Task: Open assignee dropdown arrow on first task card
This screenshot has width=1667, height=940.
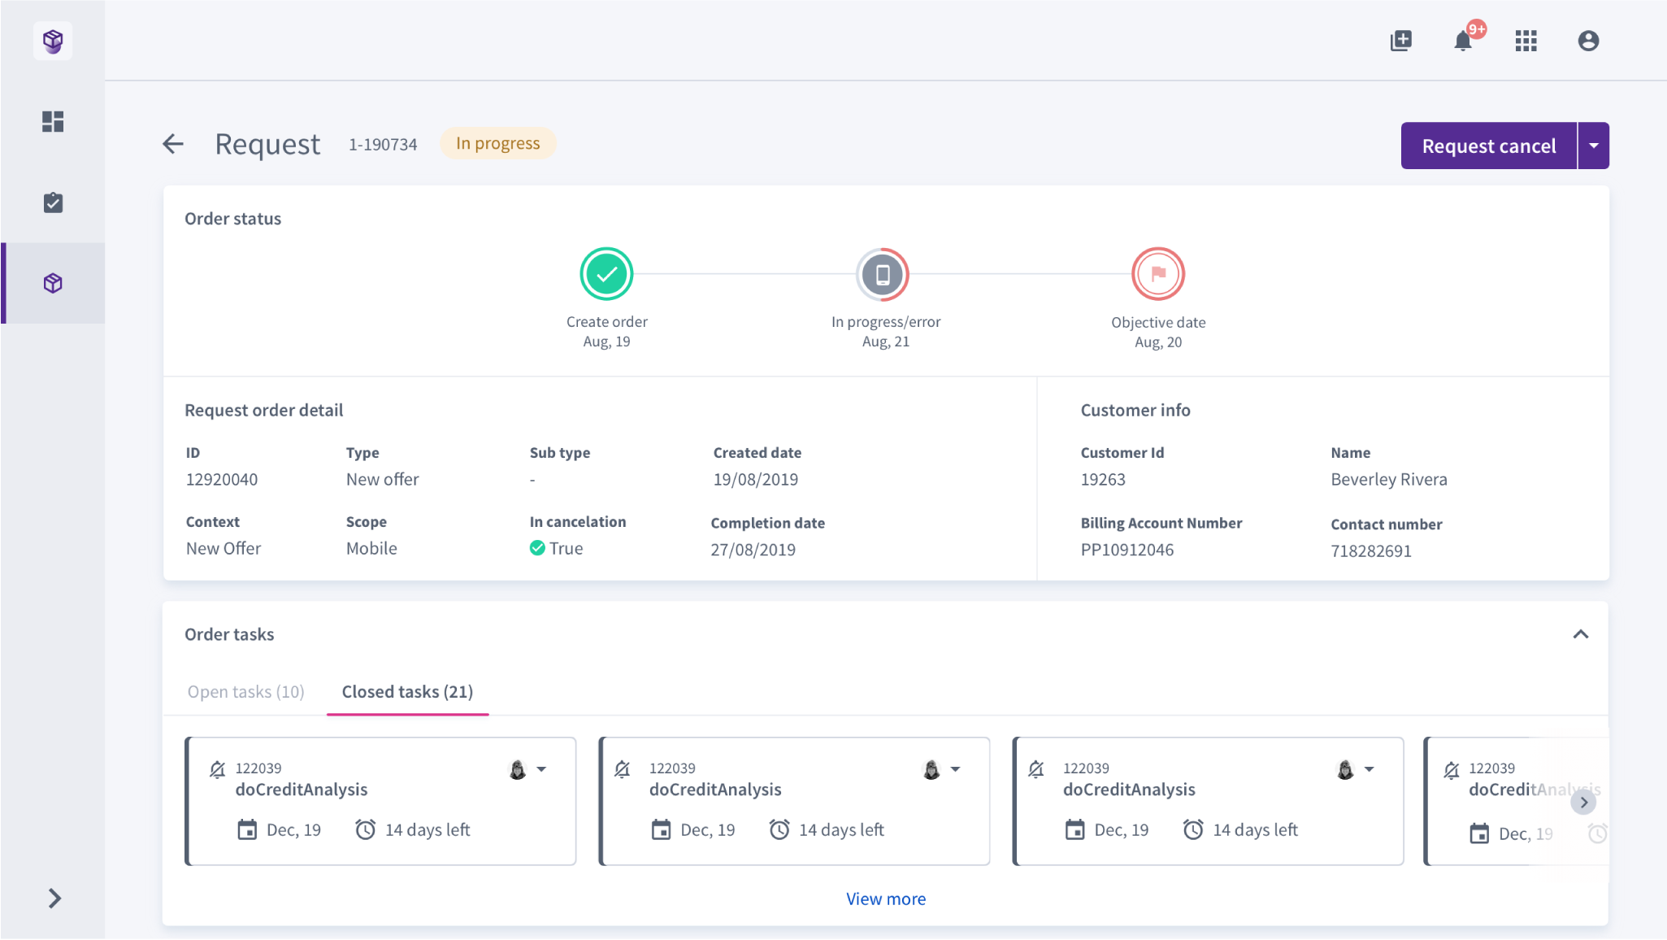Action: [x=541, y=769]
